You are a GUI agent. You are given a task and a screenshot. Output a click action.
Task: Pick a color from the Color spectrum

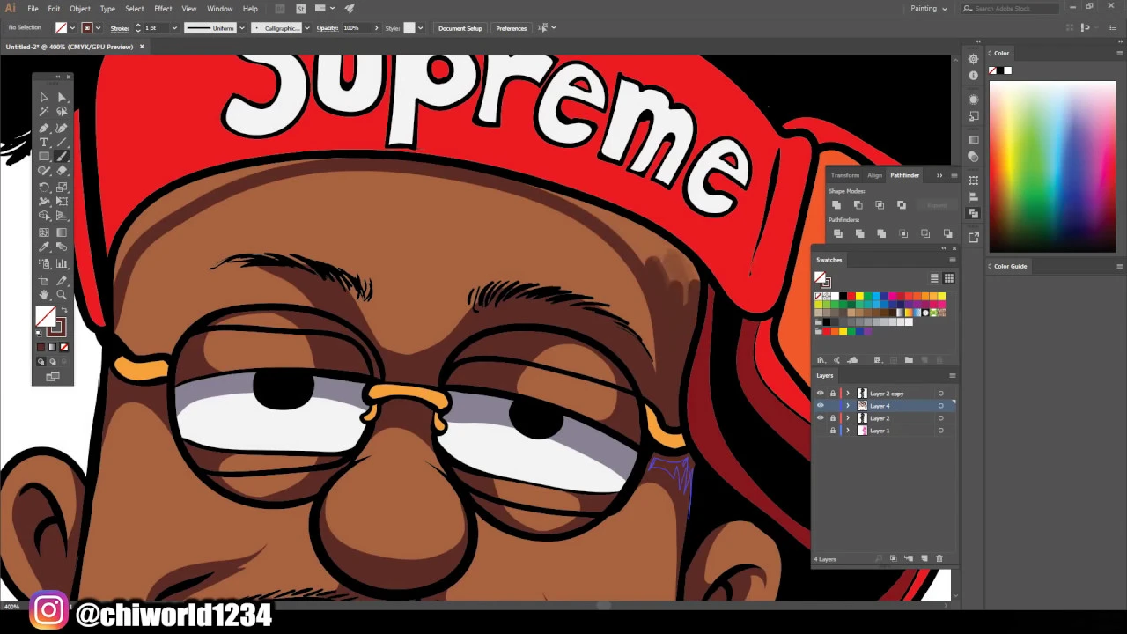click(1052, 166)
